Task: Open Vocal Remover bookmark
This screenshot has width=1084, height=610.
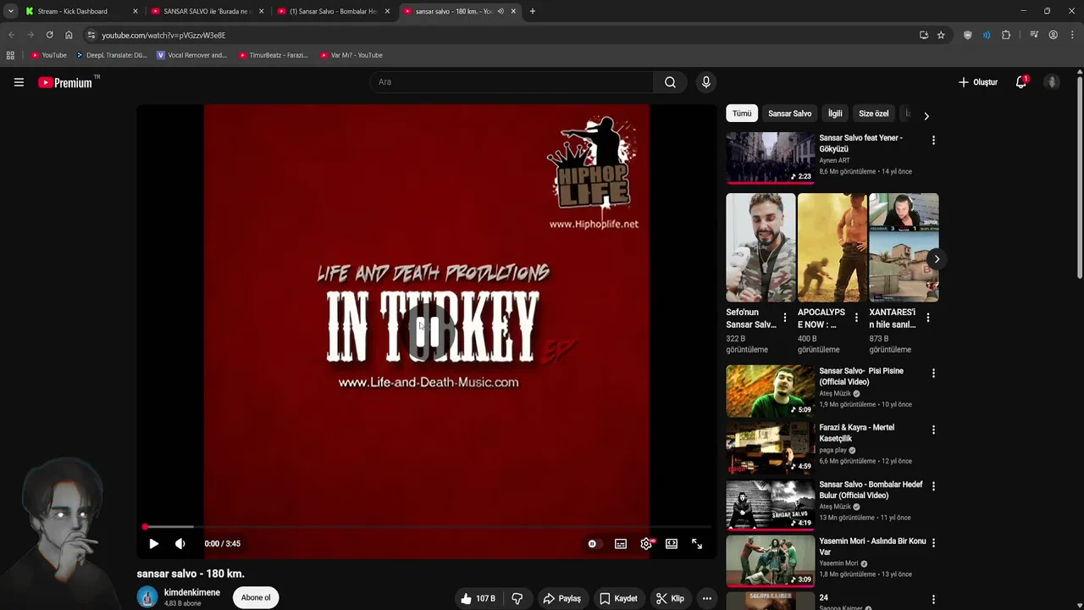Action: (191, 55)
